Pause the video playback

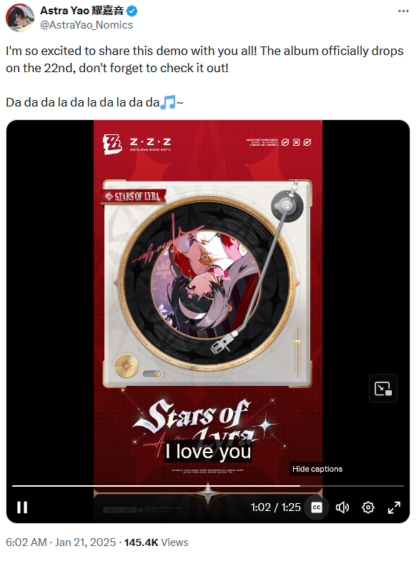(x=22, y=507)
